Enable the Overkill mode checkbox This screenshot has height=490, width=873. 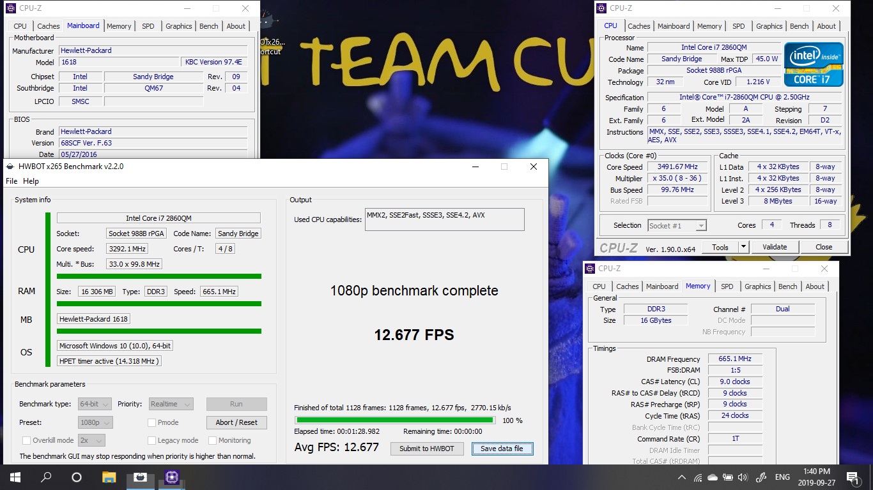tap(26, 440)
